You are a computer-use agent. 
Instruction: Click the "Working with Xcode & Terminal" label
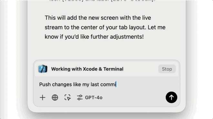(x=87, y=69)
